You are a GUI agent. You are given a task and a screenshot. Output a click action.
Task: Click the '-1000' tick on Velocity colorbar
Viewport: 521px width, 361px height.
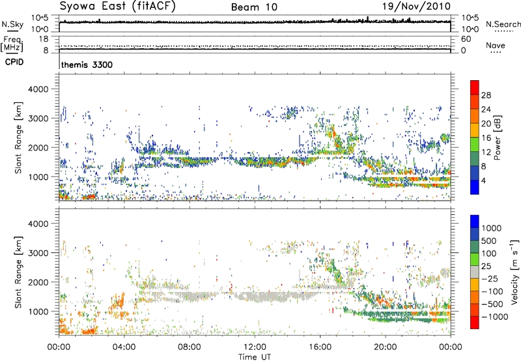494,317
